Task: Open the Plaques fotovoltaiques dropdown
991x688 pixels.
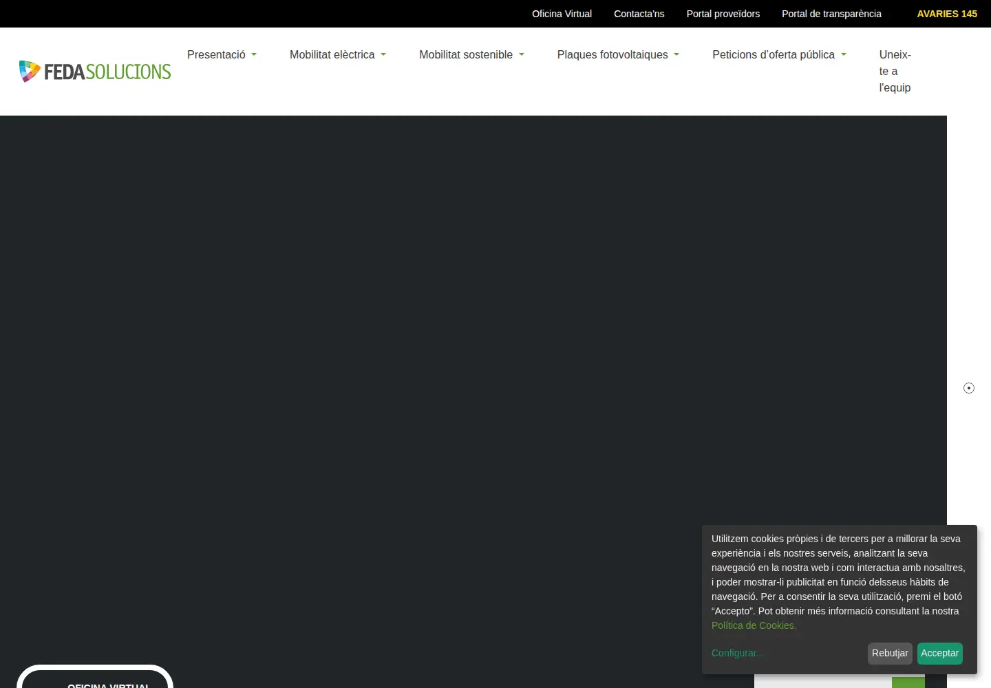Action: (x=618, y=55)
